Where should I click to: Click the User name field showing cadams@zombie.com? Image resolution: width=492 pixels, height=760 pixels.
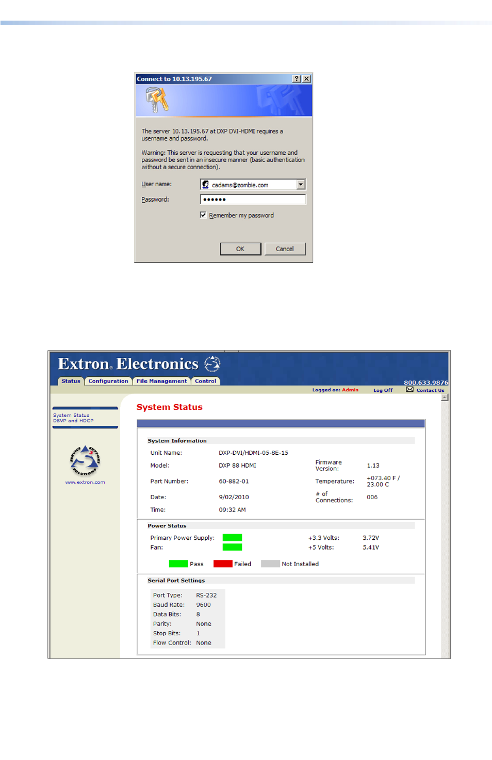253,185
